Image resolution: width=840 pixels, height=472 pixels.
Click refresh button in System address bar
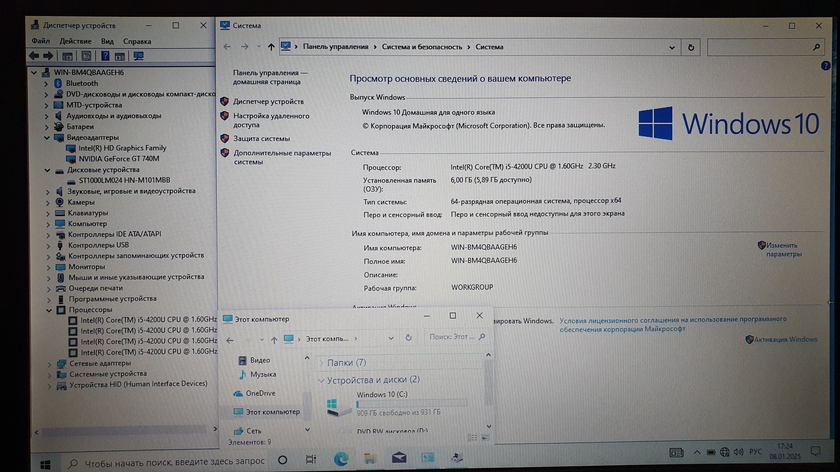coord(691,48)
